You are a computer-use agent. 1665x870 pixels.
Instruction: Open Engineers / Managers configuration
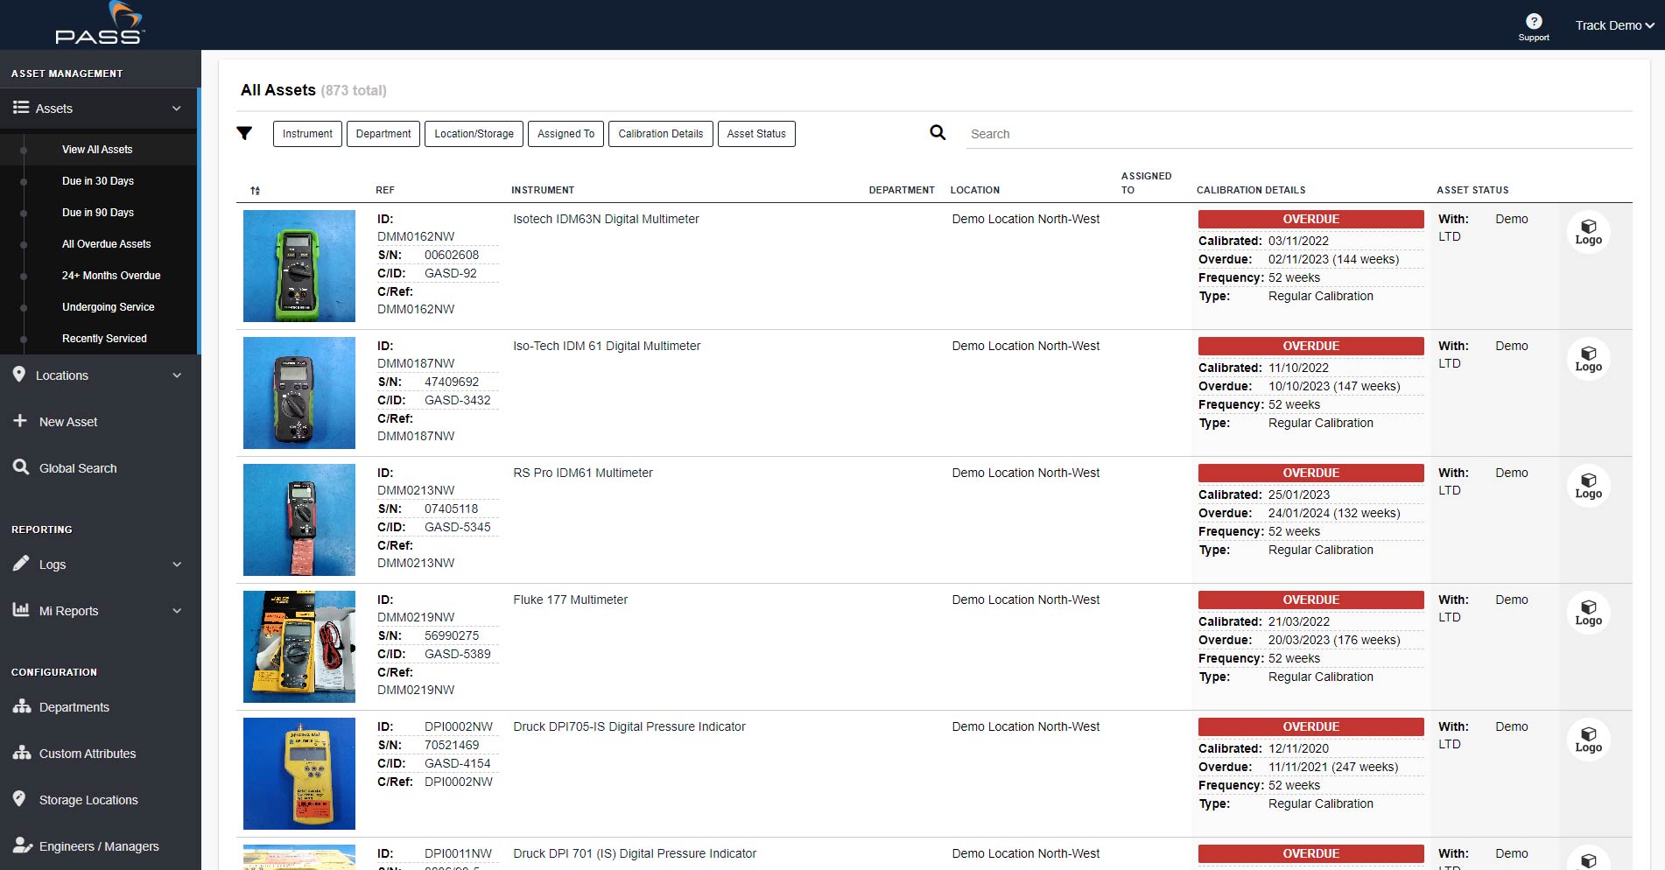[x=99, y=846]
